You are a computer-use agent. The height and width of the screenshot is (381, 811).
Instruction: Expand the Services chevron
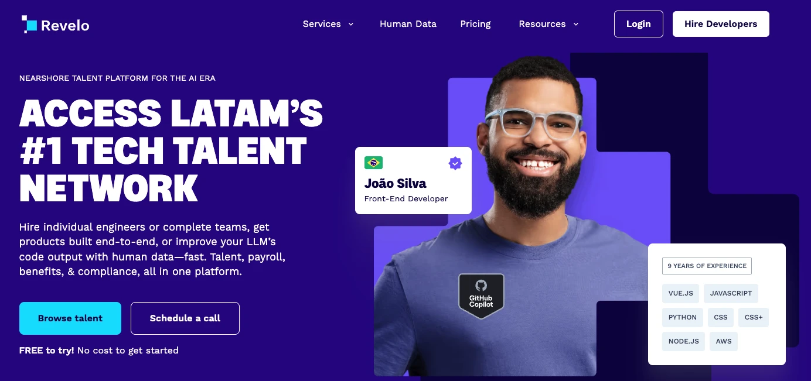(x=351, y=24)
